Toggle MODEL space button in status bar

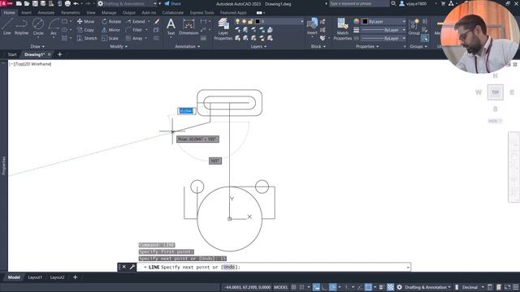point(280,287)
